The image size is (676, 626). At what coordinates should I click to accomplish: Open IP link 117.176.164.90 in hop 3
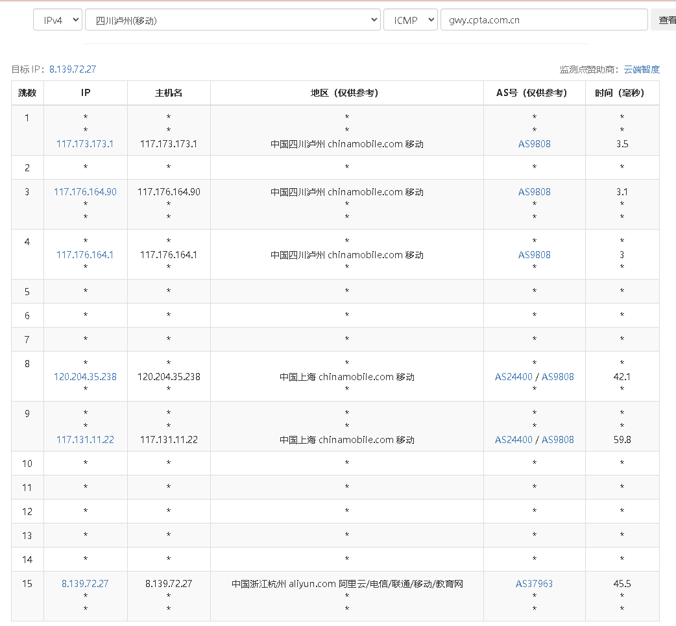tap(85, 192)
